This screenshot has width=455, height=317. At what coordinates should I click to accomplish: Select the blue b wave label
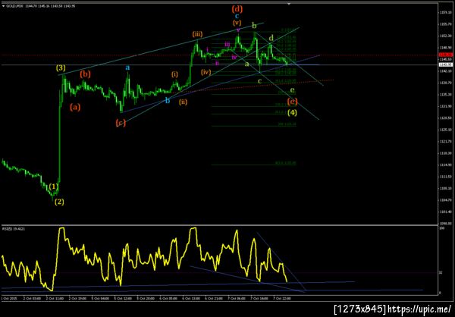tap(168, 100)
